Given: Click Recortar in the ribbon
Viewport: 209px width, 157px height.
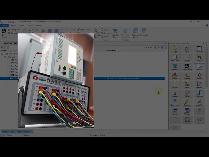Looking at the screenshot, I should pos(33,30).
